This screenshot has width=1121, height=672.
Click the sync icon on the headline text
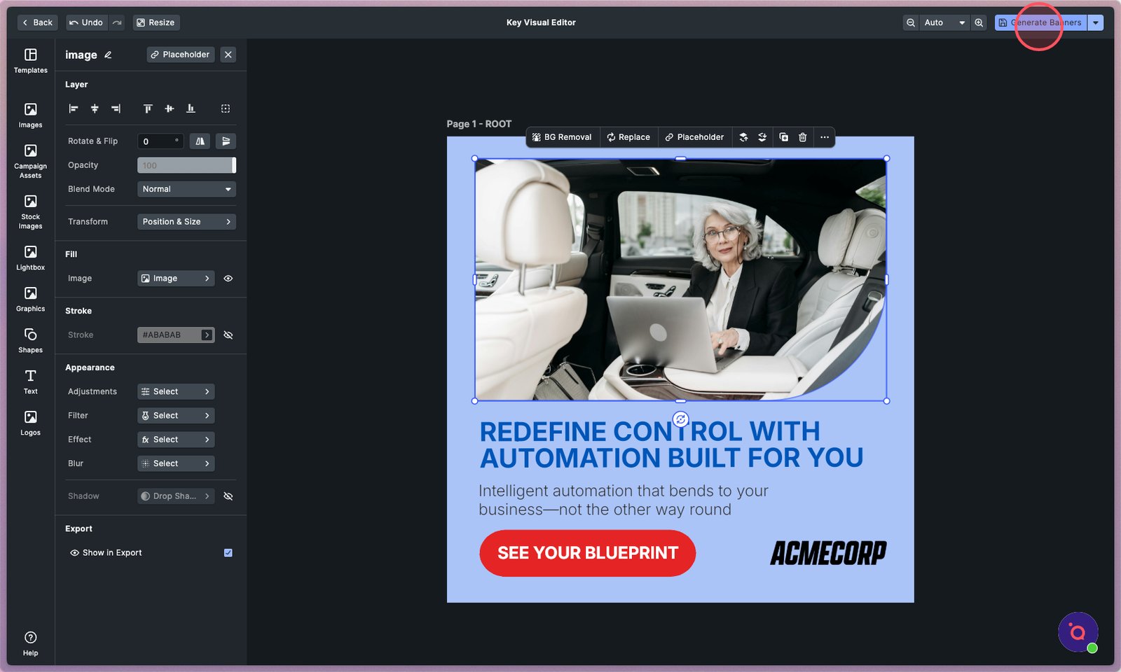click(x=680, y=419)
